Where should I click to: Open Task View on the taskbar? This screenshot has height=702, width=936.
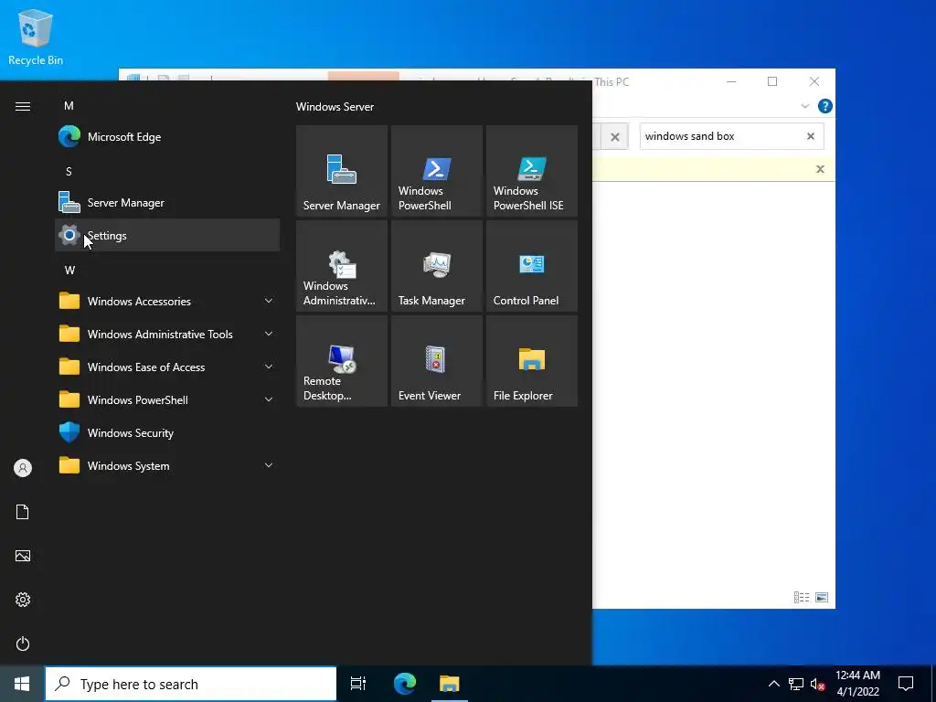pos(358,684)
